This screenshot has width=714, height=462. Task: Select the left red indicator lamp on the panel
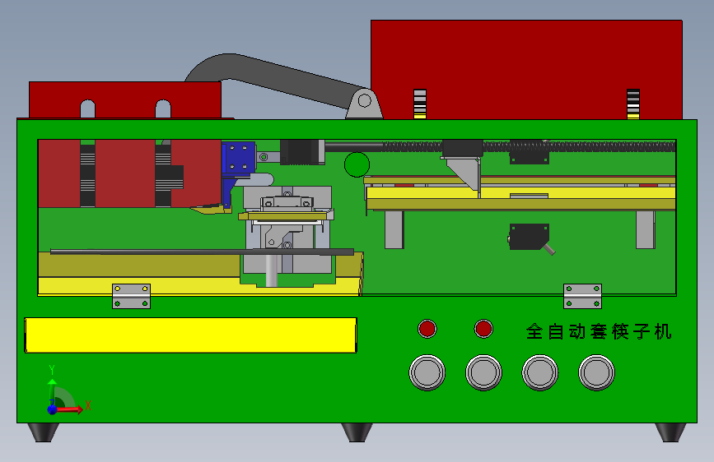[427, 329]
